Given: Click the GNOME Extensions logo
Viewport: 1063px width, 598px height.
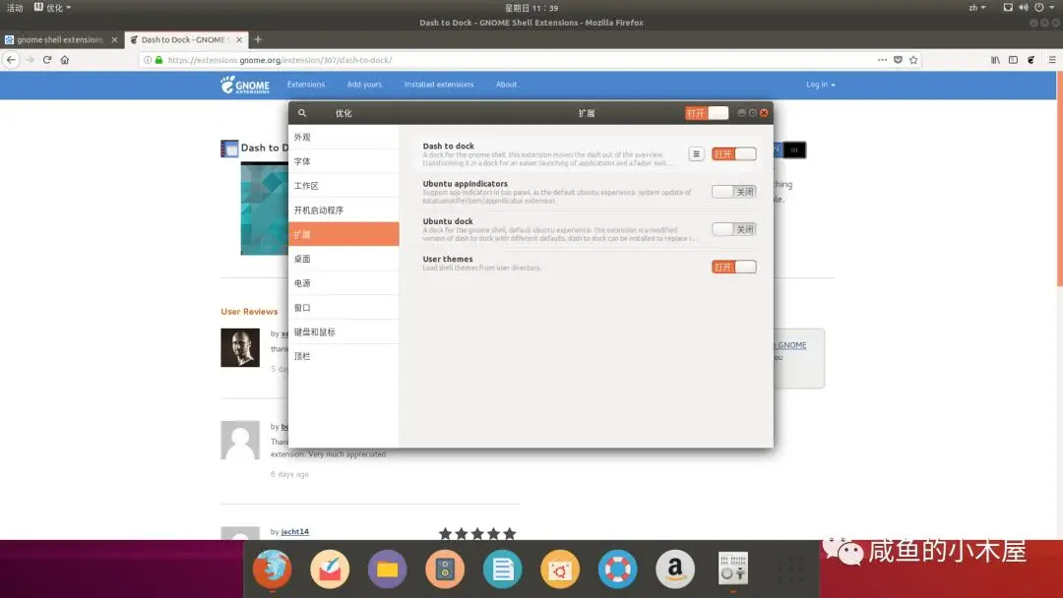Looking at the screenshot, I should coord(245,85).
